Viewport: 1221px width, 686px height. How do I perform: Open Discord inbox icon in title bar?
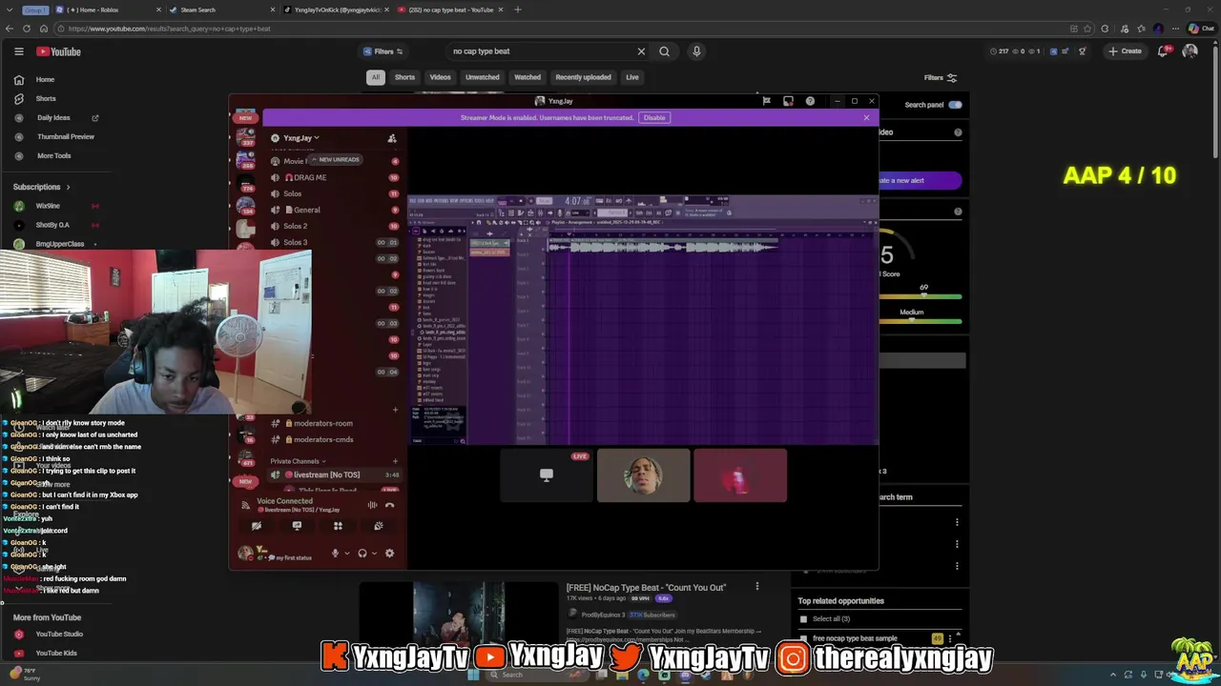[x=788, y=101]
